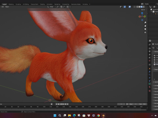Open the Object properties tab
This screenshot has width=158, height=118.
pyautogui.click(x=149, y=69)
